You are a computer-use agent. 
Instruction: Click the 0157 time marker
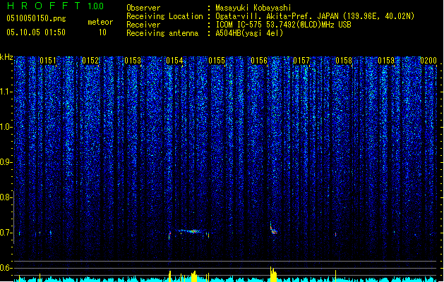(x=301, y=61)
